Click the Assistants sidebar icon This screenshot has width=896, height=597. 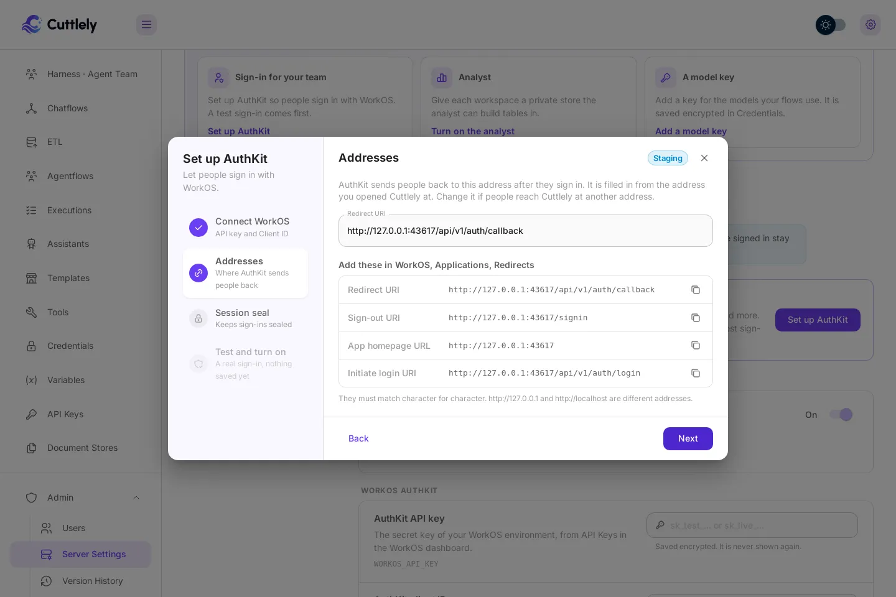(x=31, y=244)
